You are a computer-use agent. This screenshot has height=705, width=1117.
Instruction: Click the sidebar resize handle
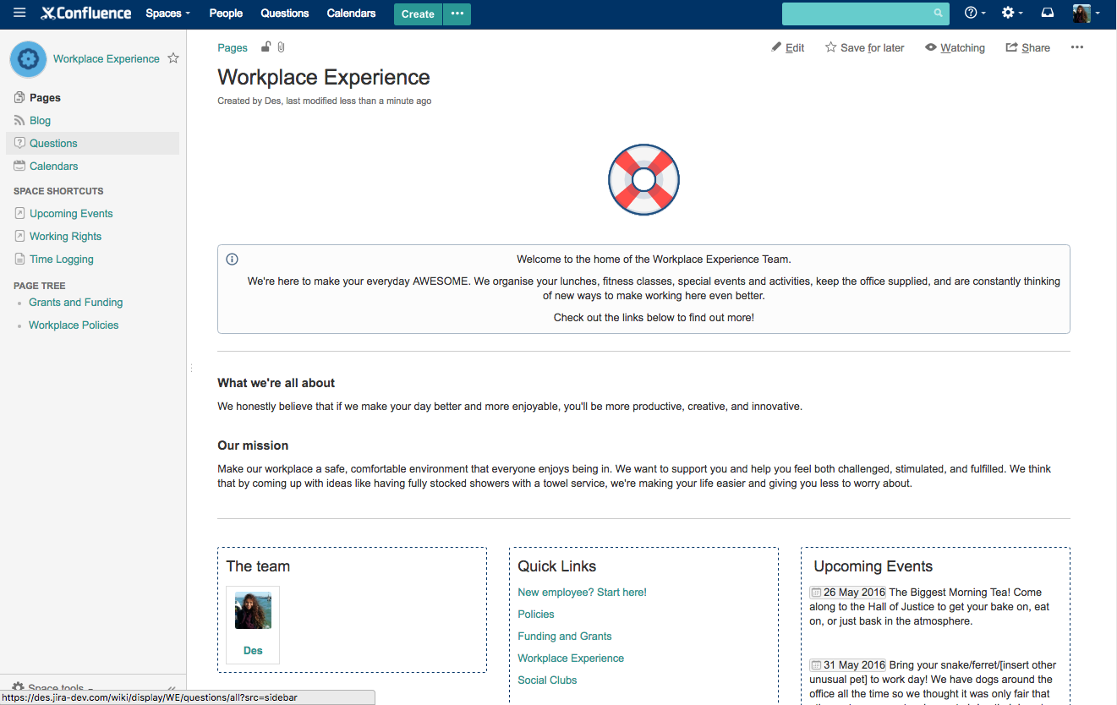point(191,368)
